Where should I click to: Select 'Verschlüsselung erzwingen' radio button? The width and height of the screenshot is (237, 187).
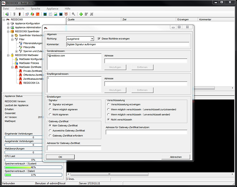point(108,104)
